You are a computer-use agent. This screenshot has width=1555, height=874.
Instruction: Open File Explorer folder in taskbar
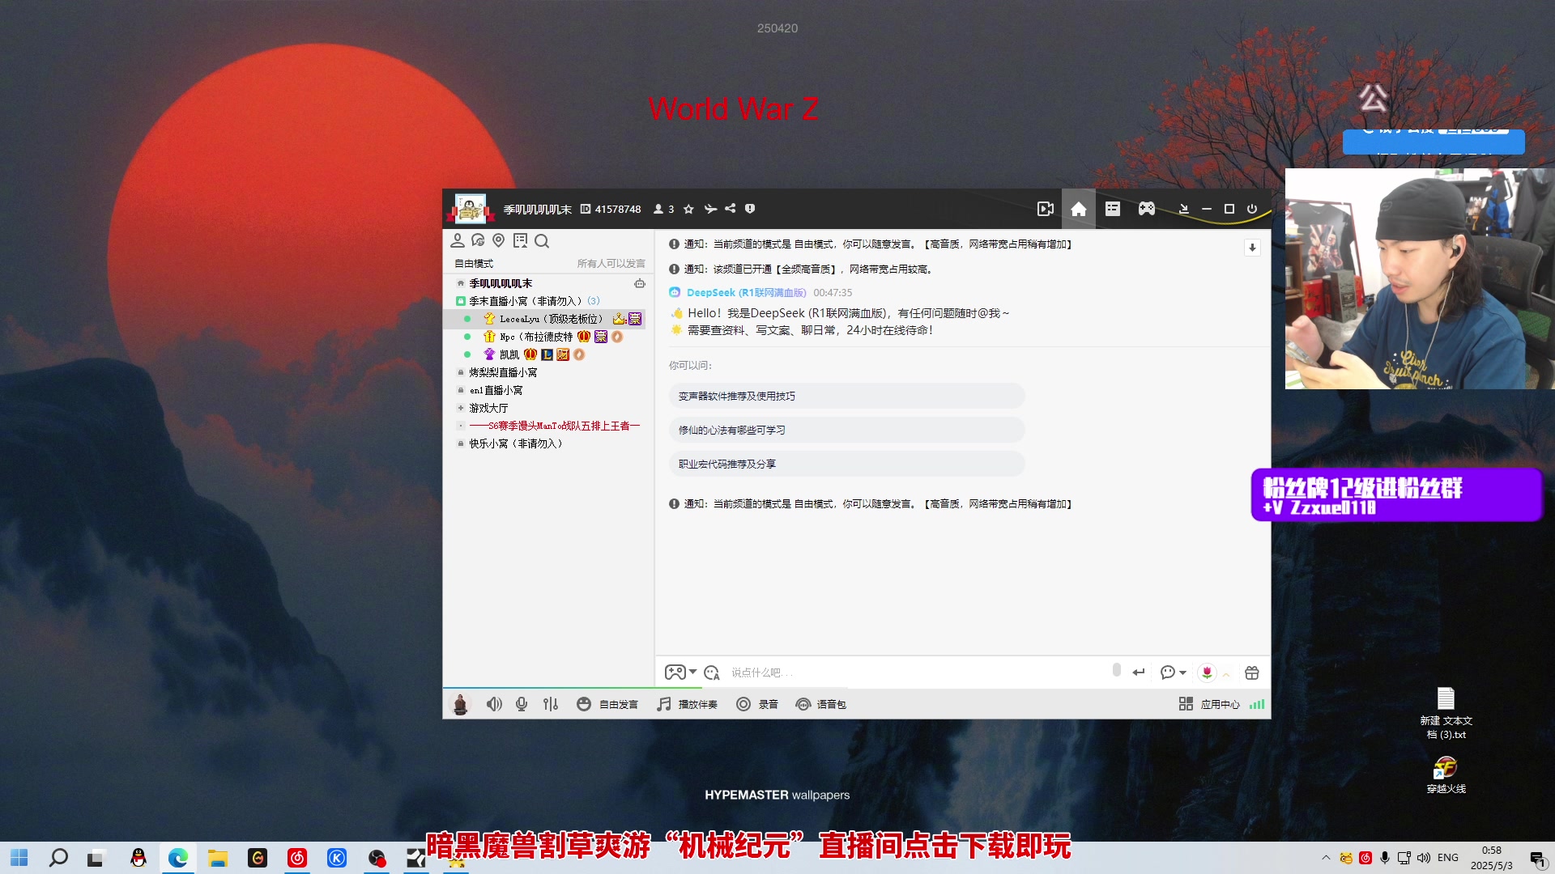tap(218, 858)
